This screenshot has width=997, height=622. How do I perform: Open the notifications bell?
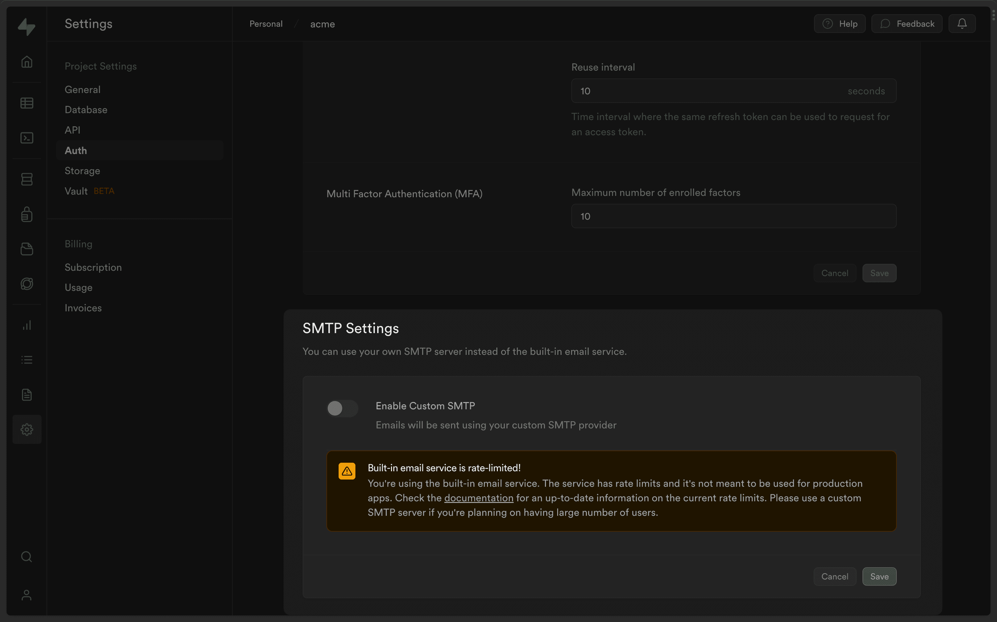click(x=962, y=23)
